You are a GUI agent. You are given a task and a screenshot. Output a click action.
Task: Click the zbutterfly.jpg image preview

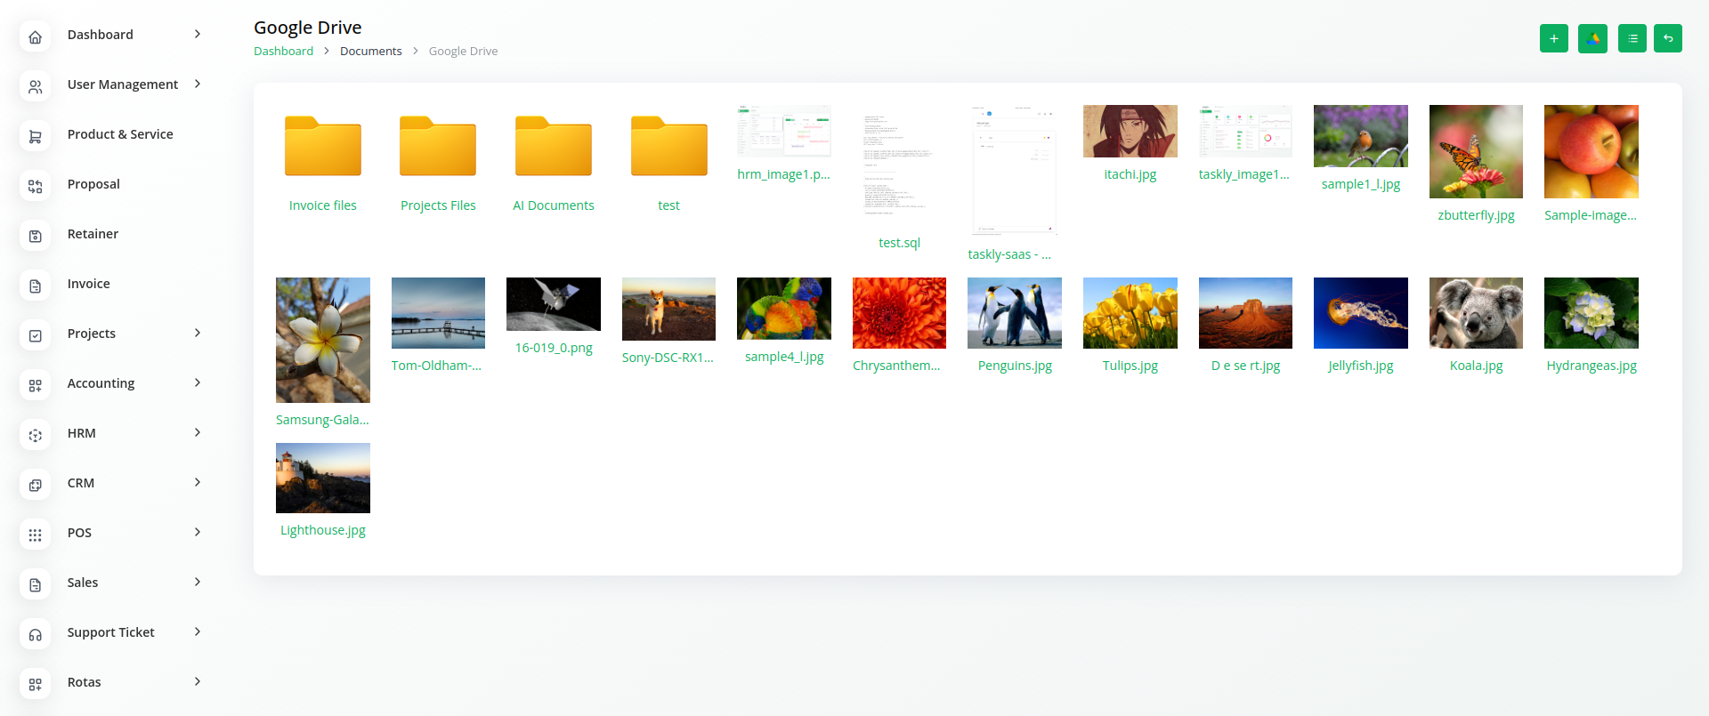pos(1476,151)
